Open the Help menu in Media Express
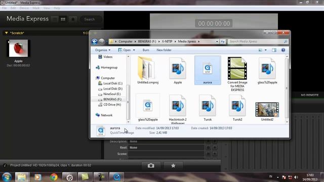Screen dimensions: 324x182 tap(57, 8)
